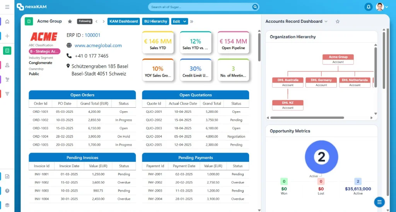Open the help question mark icon
The height and width of the screenshot is (212, 396).
tap(7, 191)
